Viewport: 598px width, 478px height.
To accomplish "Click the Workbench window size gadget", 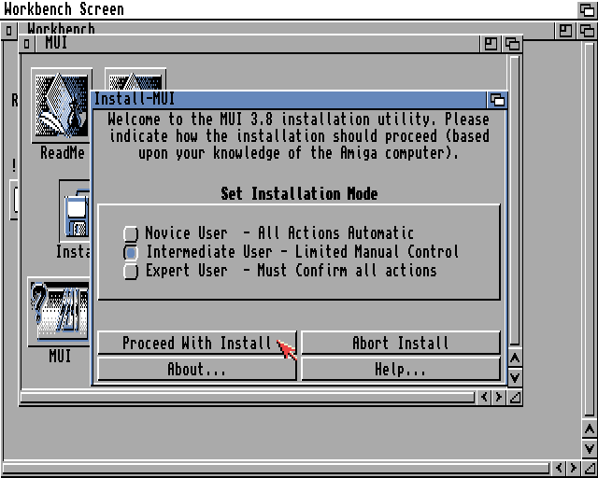I will (x=590, y=468).
